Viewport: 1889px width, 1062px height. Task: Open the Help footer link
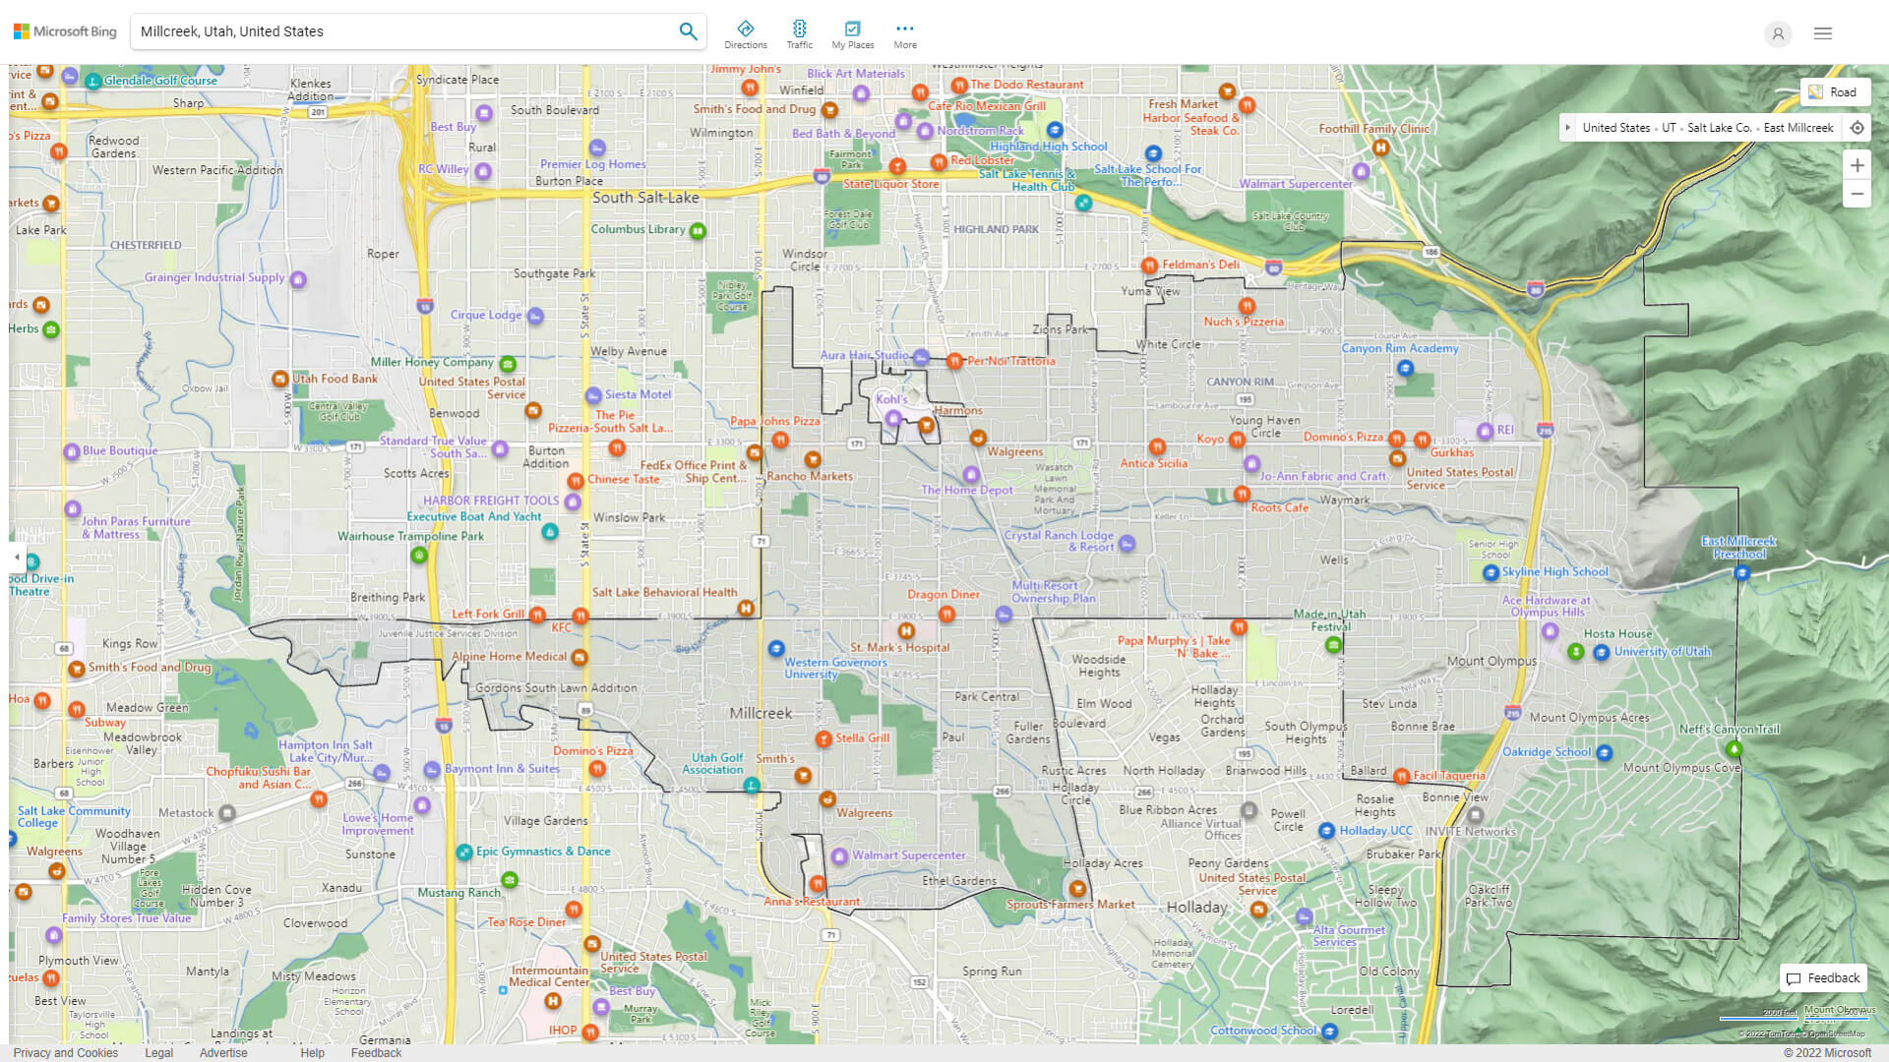(x=312, y=1052)
